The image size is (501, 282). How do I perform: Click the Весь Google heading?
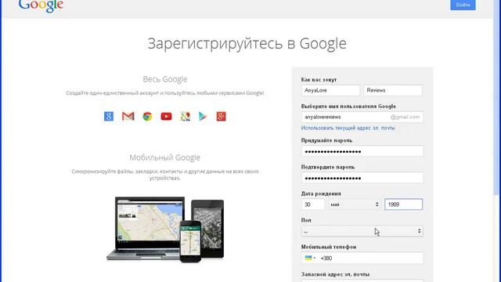[x=165, y=79]
